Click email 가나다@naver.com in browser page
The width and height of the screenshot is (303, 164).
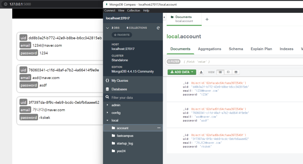(49, 110)
